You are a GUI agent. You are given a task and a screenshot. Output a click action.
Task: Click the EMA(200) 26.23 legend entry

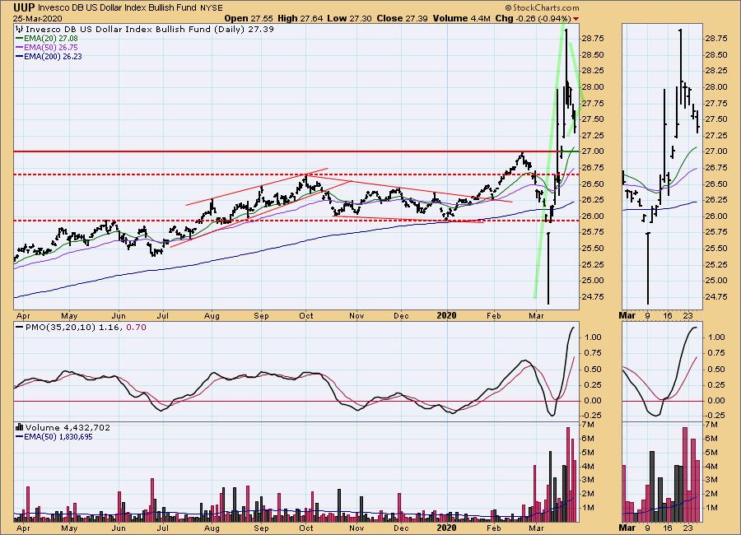coord(53,56)
